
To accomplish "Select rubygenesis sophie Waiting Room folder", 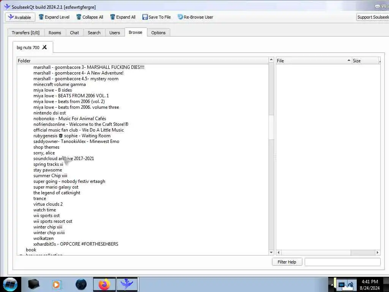I will point(72,136).
